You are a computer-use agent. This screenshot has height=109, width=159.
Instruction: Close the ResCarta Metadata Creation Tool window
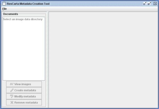click(155, 4)
